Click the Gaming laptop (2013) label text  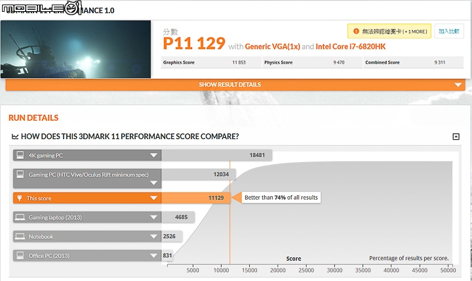pos(55,217)
